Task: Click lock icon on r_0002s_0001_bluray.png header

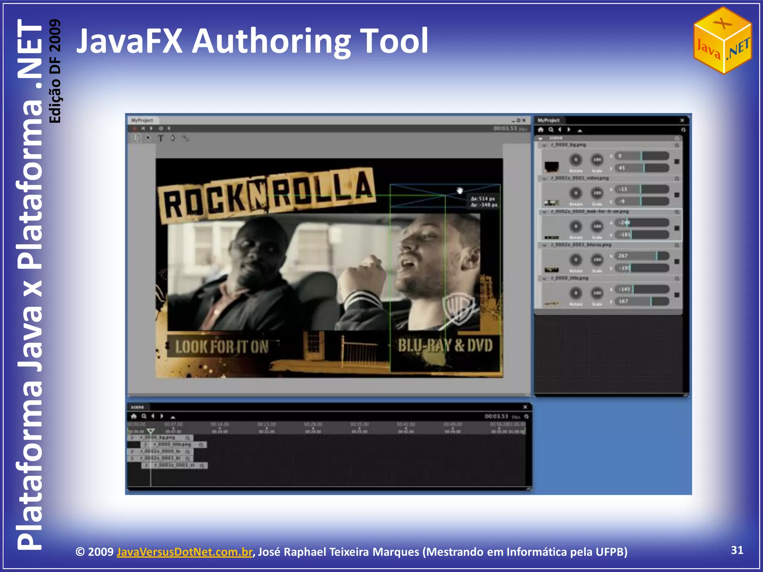Action: (x=677, y=245)
